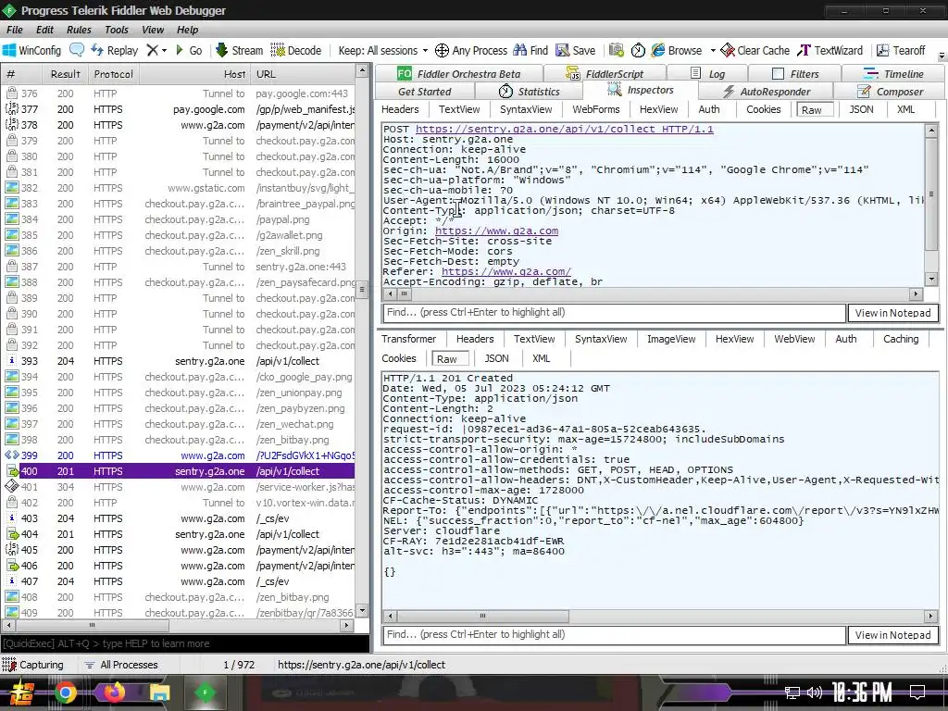Screen dimensions: 948x711
Task: Sort sessions by Protocol column header
Action: (113, 74)
